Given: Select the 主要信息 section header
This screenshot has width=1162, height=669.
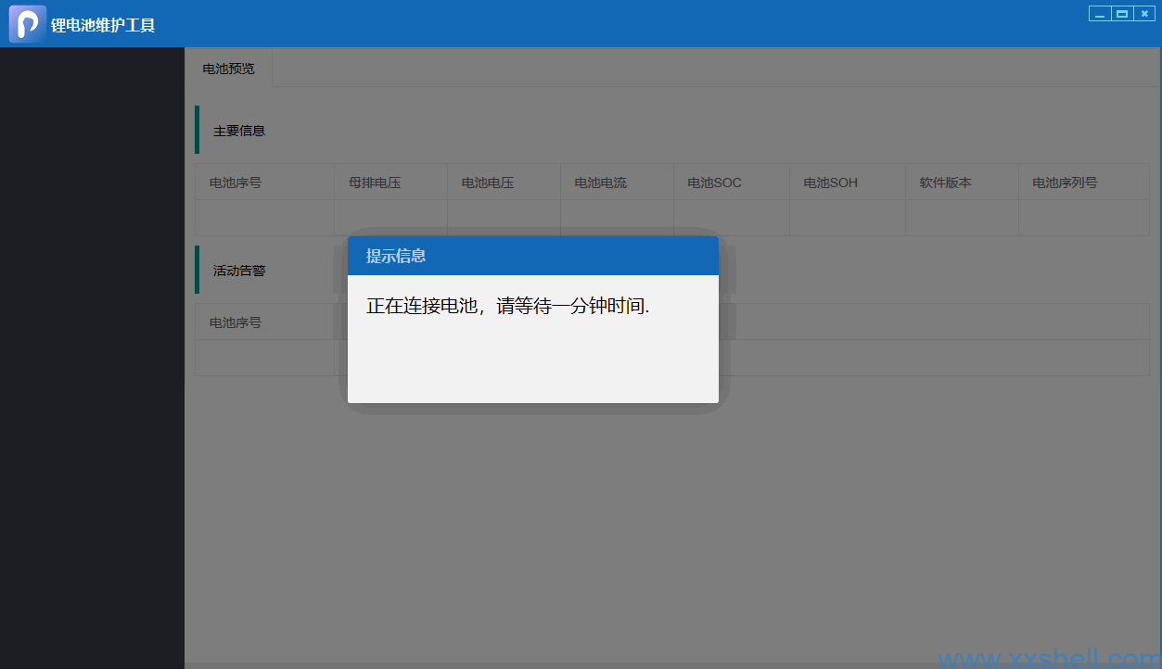Looking at the screenshot, I should pyautogui.click(x=239, y=131).
